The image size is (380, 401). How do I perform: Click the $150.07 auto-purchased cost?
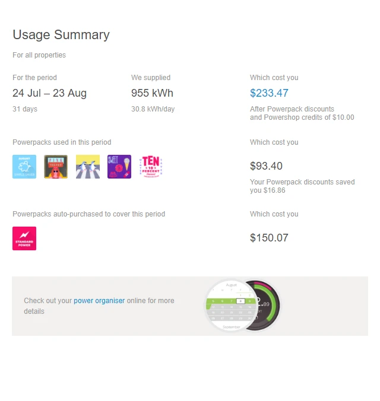269,238
